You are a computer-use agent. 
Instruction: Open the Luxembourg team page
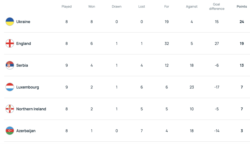point(28,87)
